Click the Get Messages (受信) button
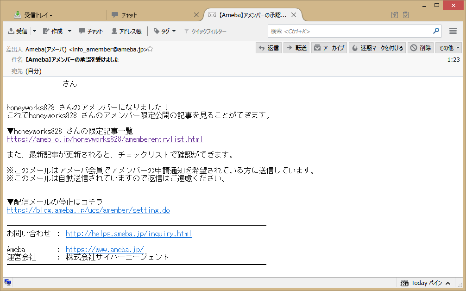Image resolution: width=466 pixels, height=291 pixels. pyautogui.click(x=18, y=31)
